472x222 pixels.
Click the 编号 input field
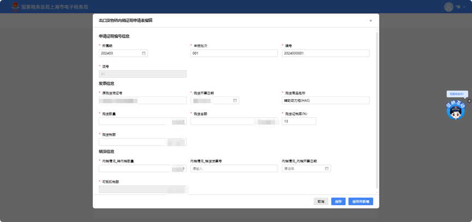click(325, 53)
